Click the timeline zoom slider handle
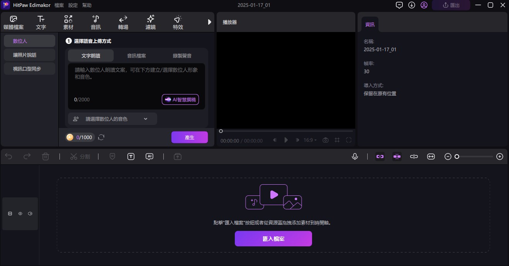Viewport: 509px width, 266px height. click(457, 157)
